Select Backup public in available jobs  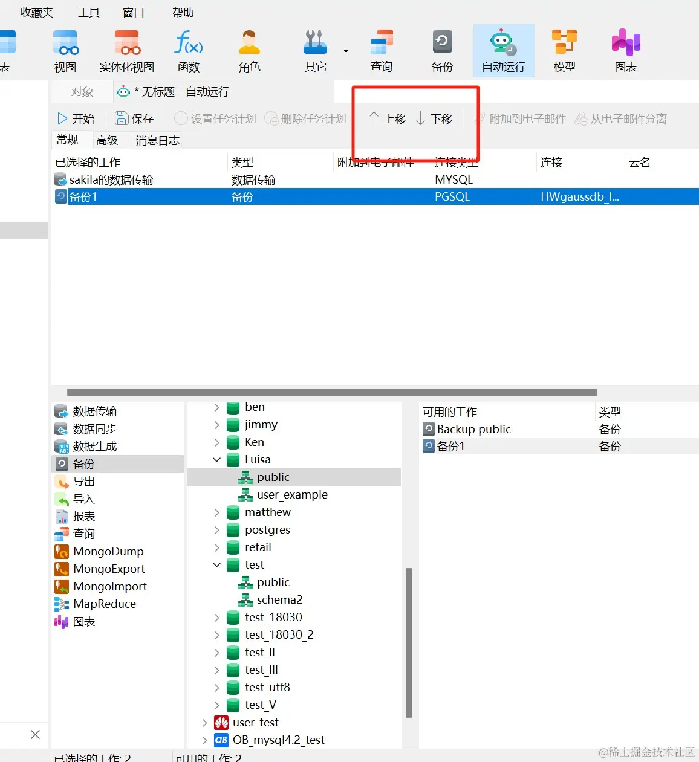559,430
